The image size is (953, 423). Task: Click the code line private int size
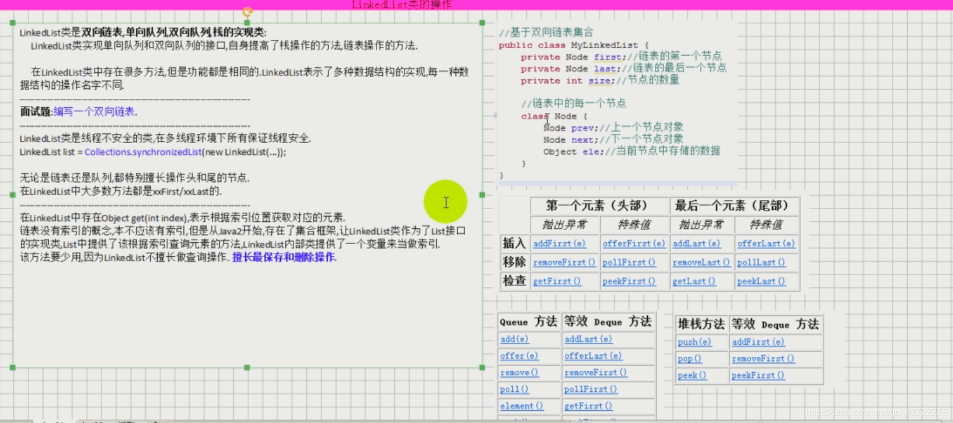point(600,81)
